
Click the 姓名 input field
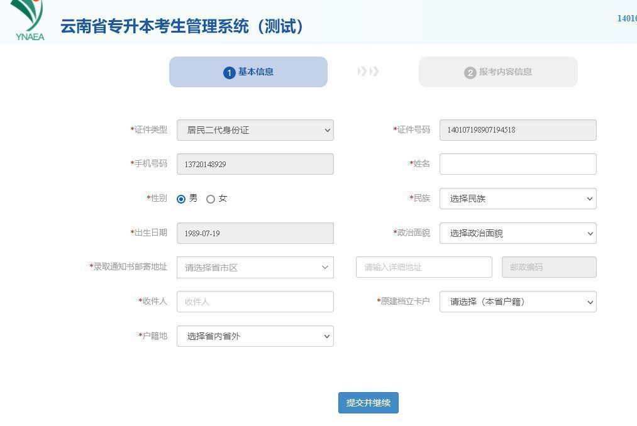pyautogui.click(x=518, y=164)
